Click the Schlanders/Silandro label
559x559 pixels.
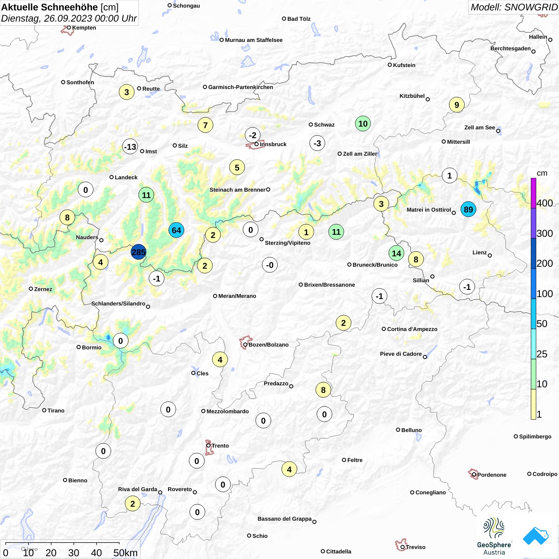coord(118,303)
